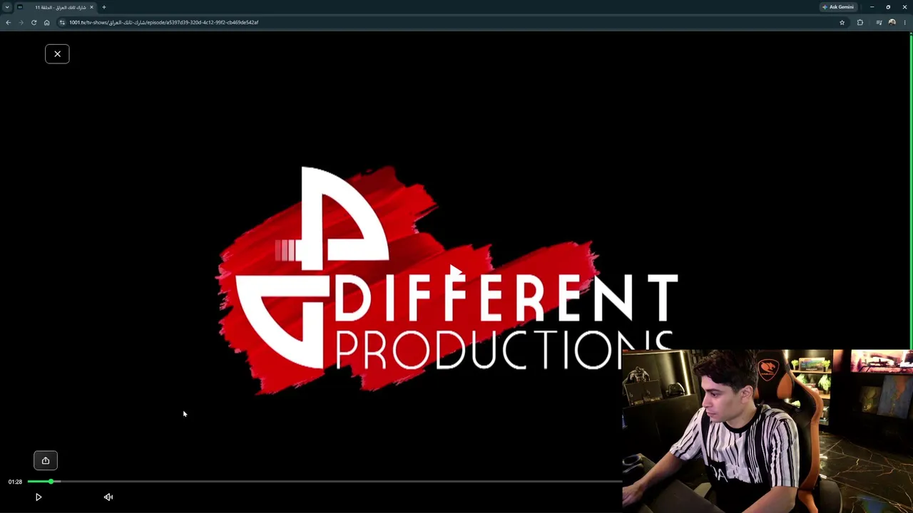Restore down the browser window
The height and width of the screenshot is (513, 913).
click(888, 7)
